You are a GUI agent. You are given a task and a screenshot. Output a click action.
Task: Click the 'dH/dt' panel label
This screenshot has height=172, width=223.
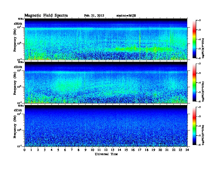pyautogui.click(x=18, y=24)
